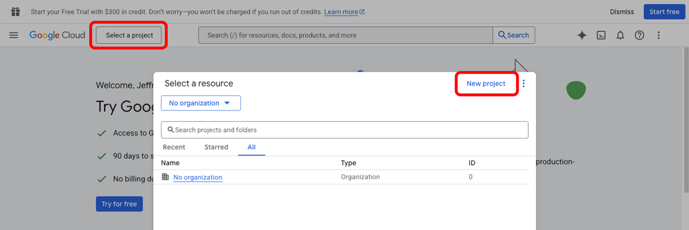
Task: Switch to the Starred tab
Action: [x=216, y=147]
